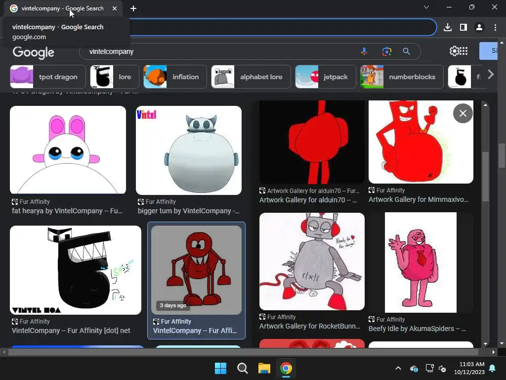Open 'Artwork Gallery for RocketBunn' link
This screenshot has width=506, height=380.
tap(310, 326)
